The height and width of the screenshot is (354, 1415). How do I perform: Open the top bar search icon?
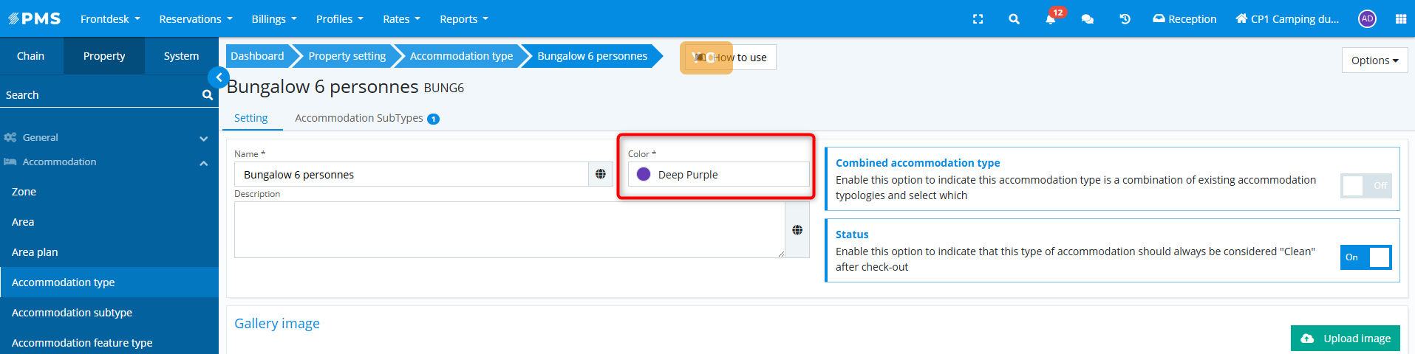coord(1014,19)
